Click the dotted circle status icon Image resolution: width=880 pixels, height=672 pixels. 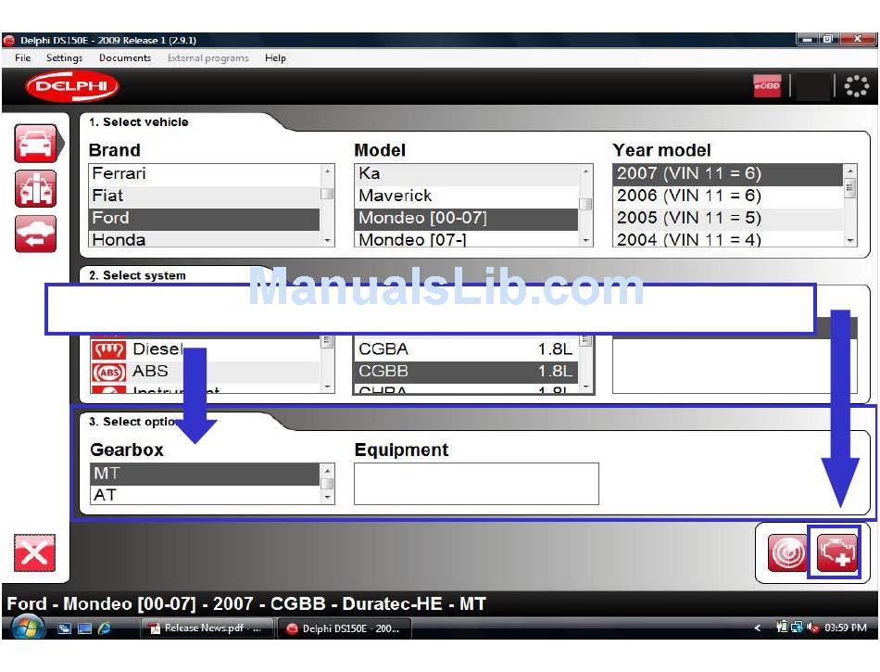pos(857,86)
